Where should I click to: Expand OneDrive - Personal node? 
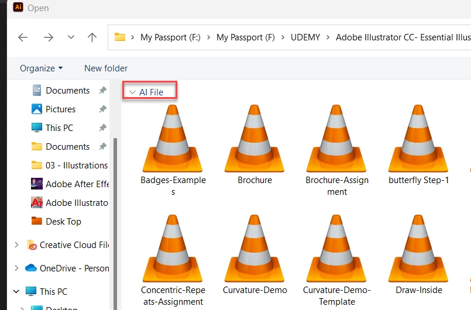click(x=16, y=268)
